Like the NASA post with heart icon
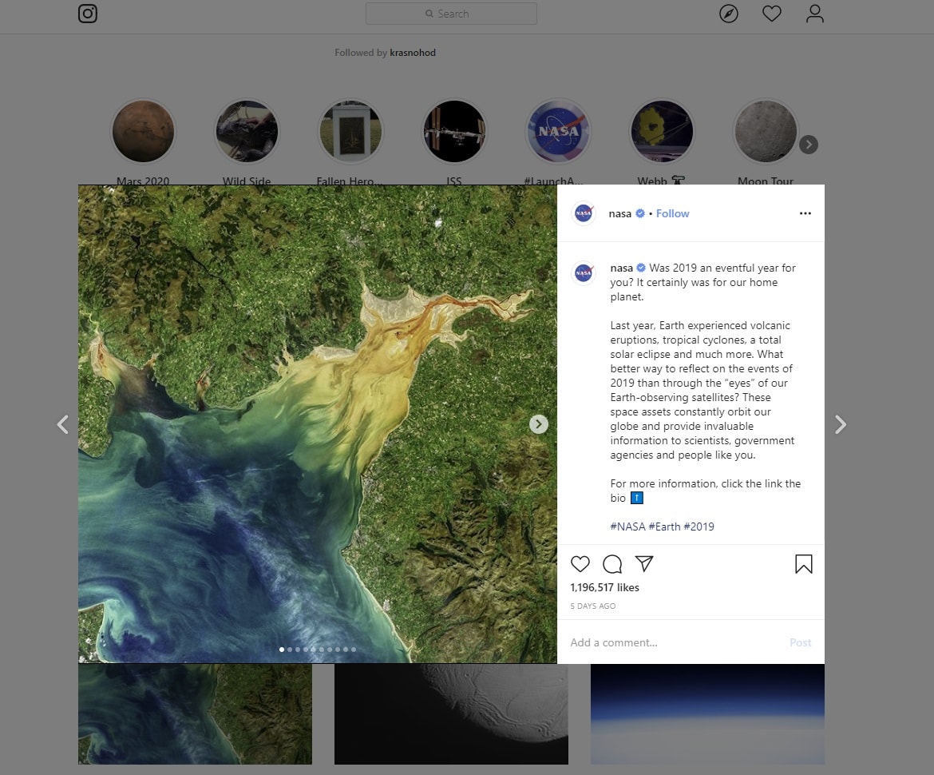934x775 pixels. click(x=580, y=564)
